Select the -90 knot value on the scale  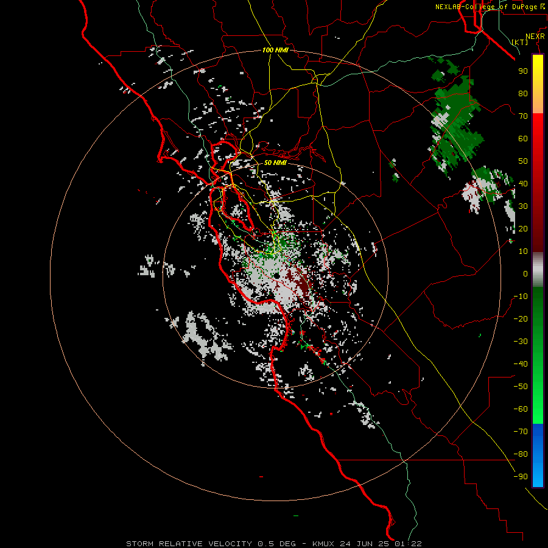pyautogui.click(x=521, y=477)
